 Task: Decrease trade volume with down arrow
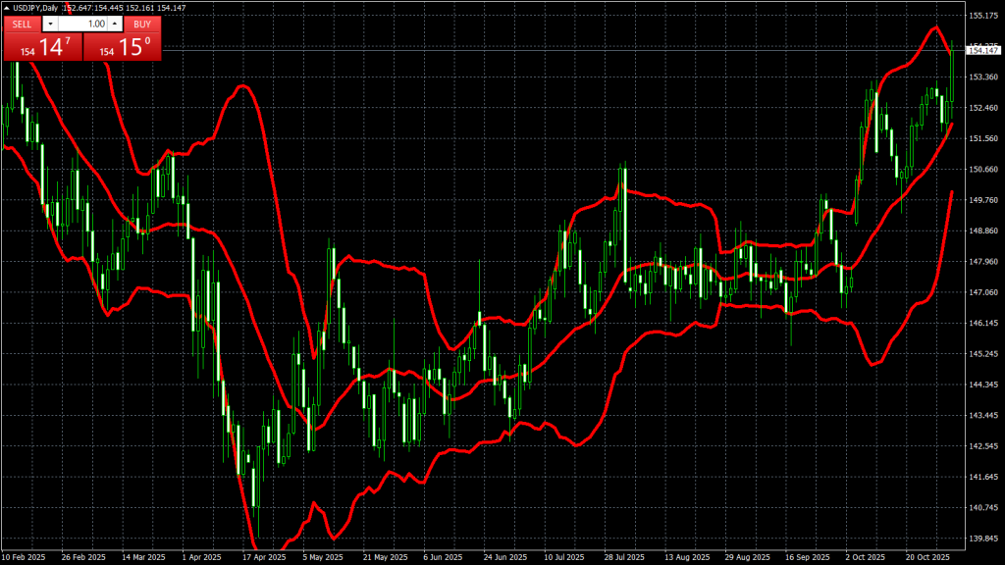pyautogui.click(x=50, y=24)
